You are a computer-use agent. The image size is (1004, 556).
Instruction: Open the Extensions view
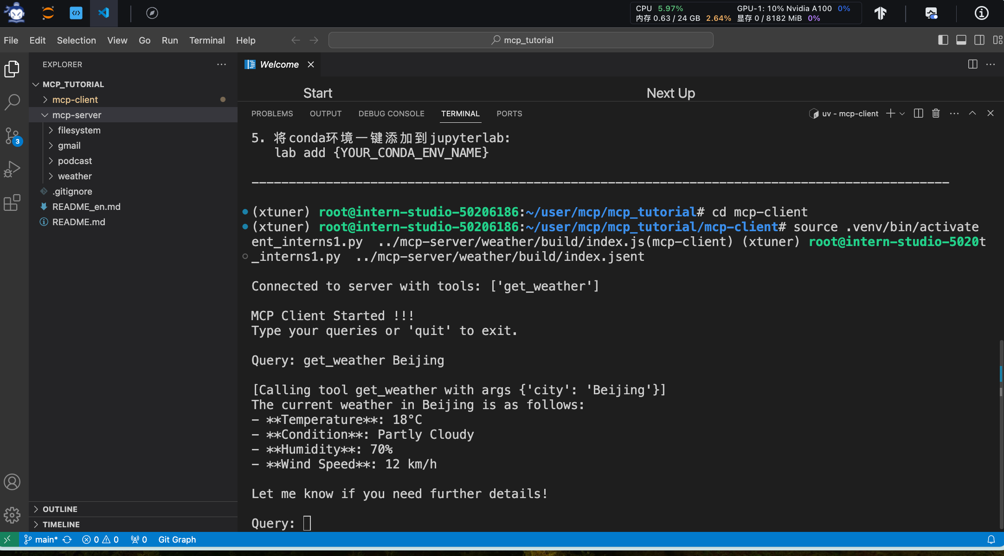click(x=13, y=202)
